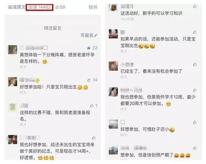The height and width of the screenshot is (164, 206).
Task: Like the 如果早点的话 comment
Action: [x=195, y=32]
